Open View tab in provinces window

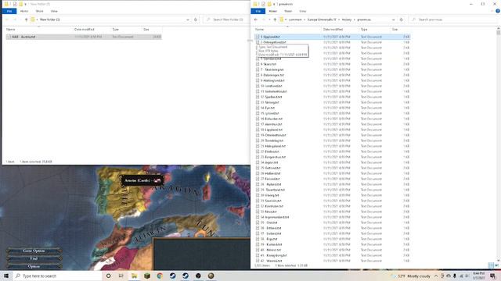(x=303, y=11)
